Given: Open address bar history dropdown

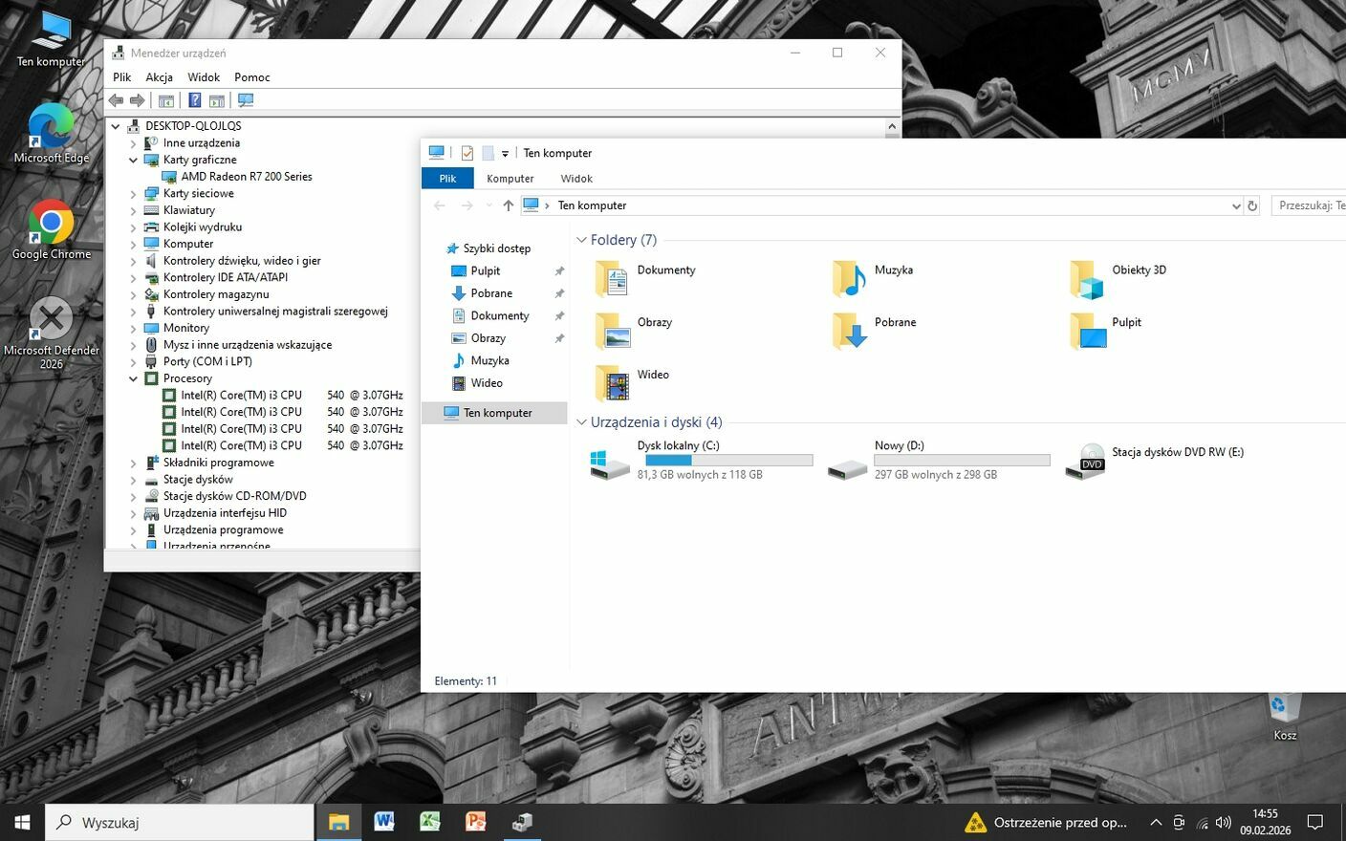Looking at the screenshot, I should point(1236,205).
